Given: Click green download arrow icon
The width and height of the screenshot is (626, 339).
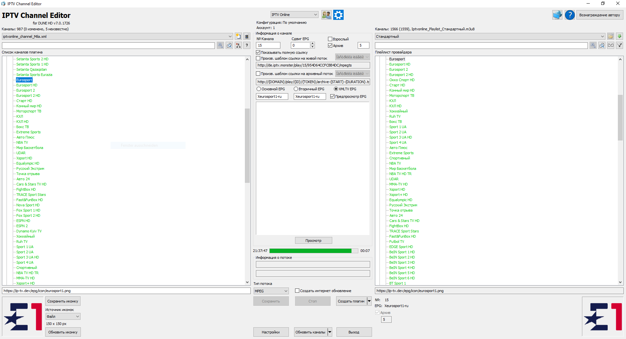Looking at the screenshot, I should point(619,37).
